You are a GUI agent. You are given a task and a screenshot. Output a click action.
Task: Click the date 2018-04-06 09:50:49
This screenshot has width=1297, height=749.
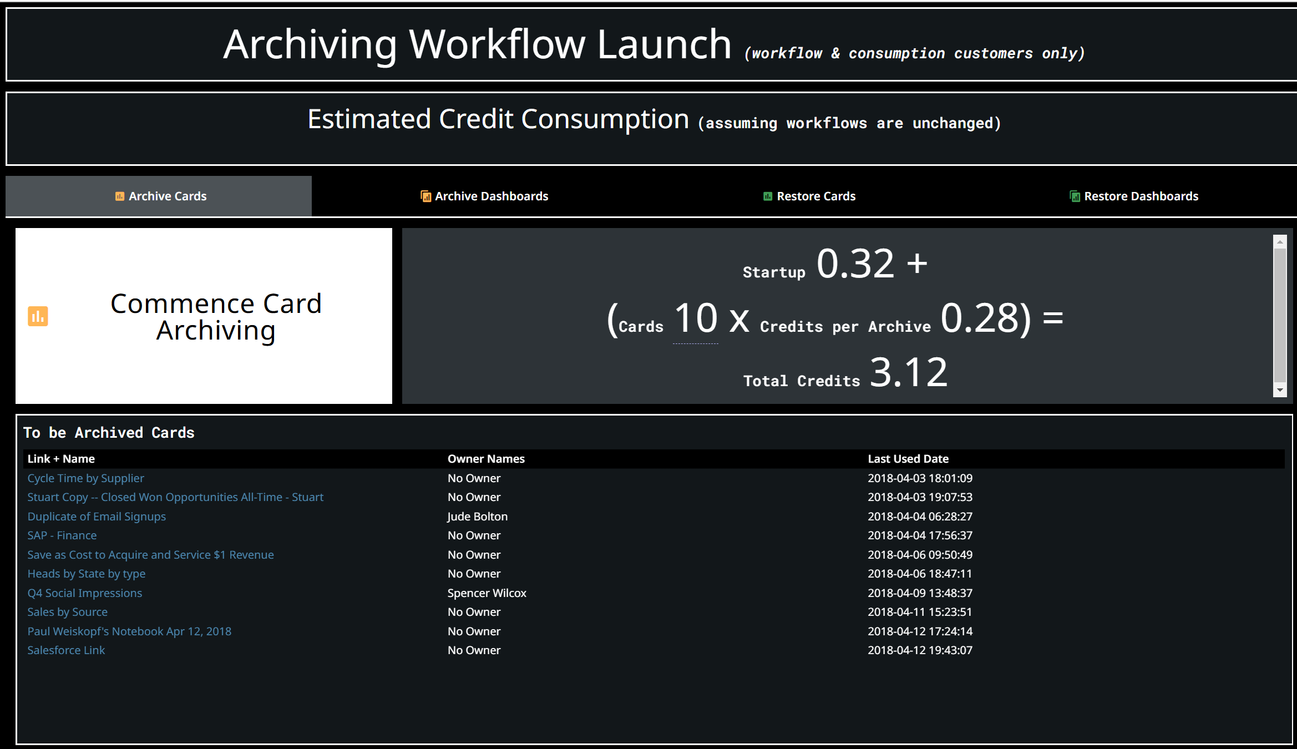[920, 555]
